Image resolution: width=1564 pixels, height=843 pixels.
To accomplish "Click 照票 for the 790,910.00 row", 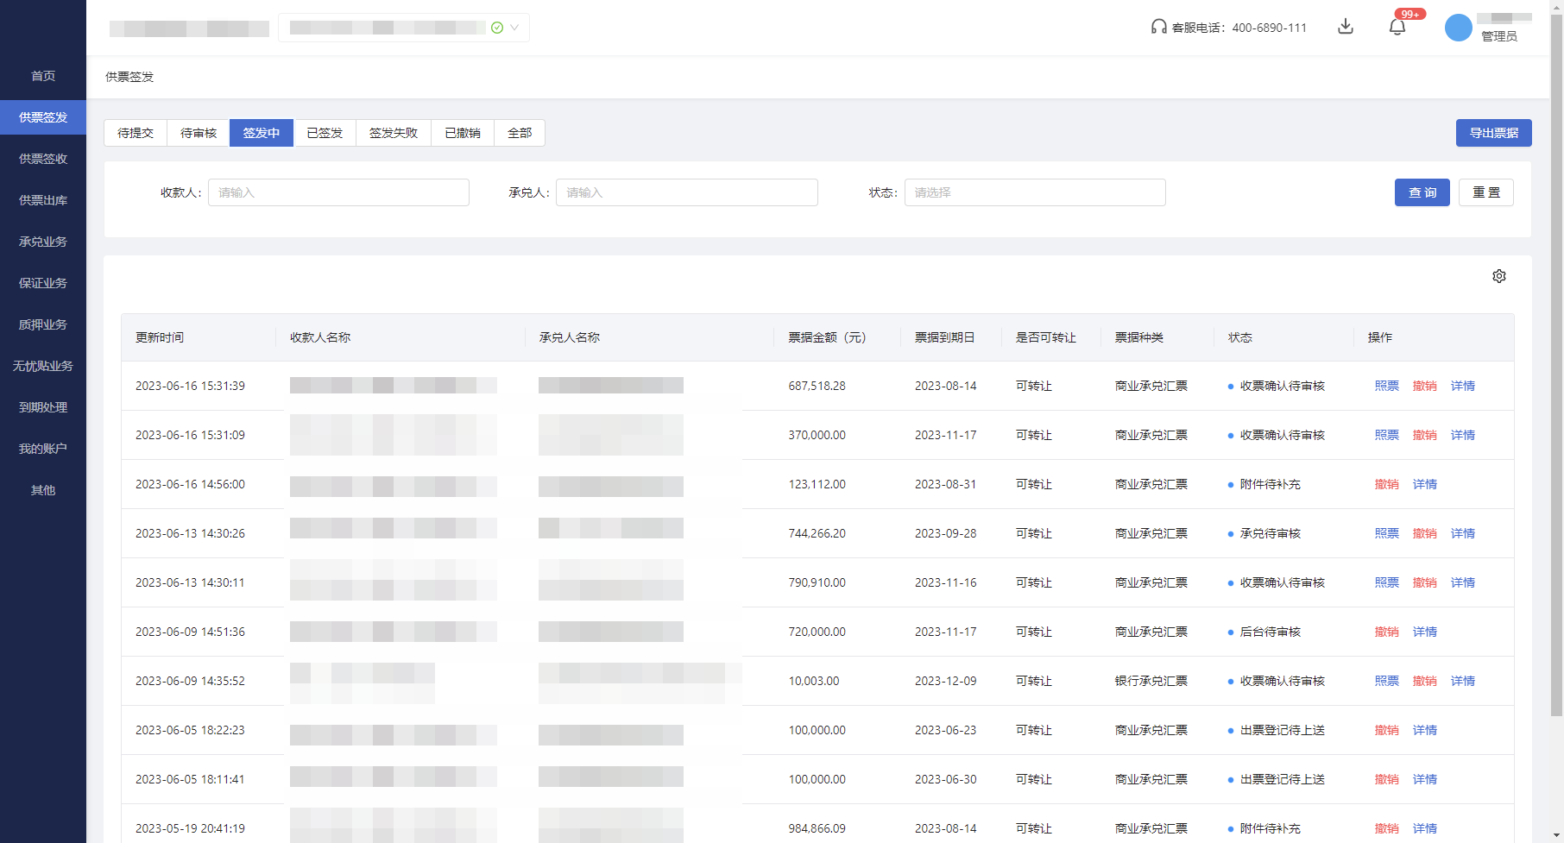I will [1387, 582].
